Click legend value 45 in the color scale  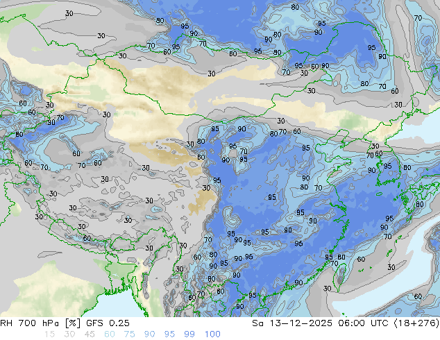(x=90, y=334)
